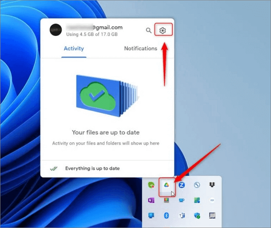271x228 pixels.
Task: Open the OneNote tray icon
Action: click(151, 200)
